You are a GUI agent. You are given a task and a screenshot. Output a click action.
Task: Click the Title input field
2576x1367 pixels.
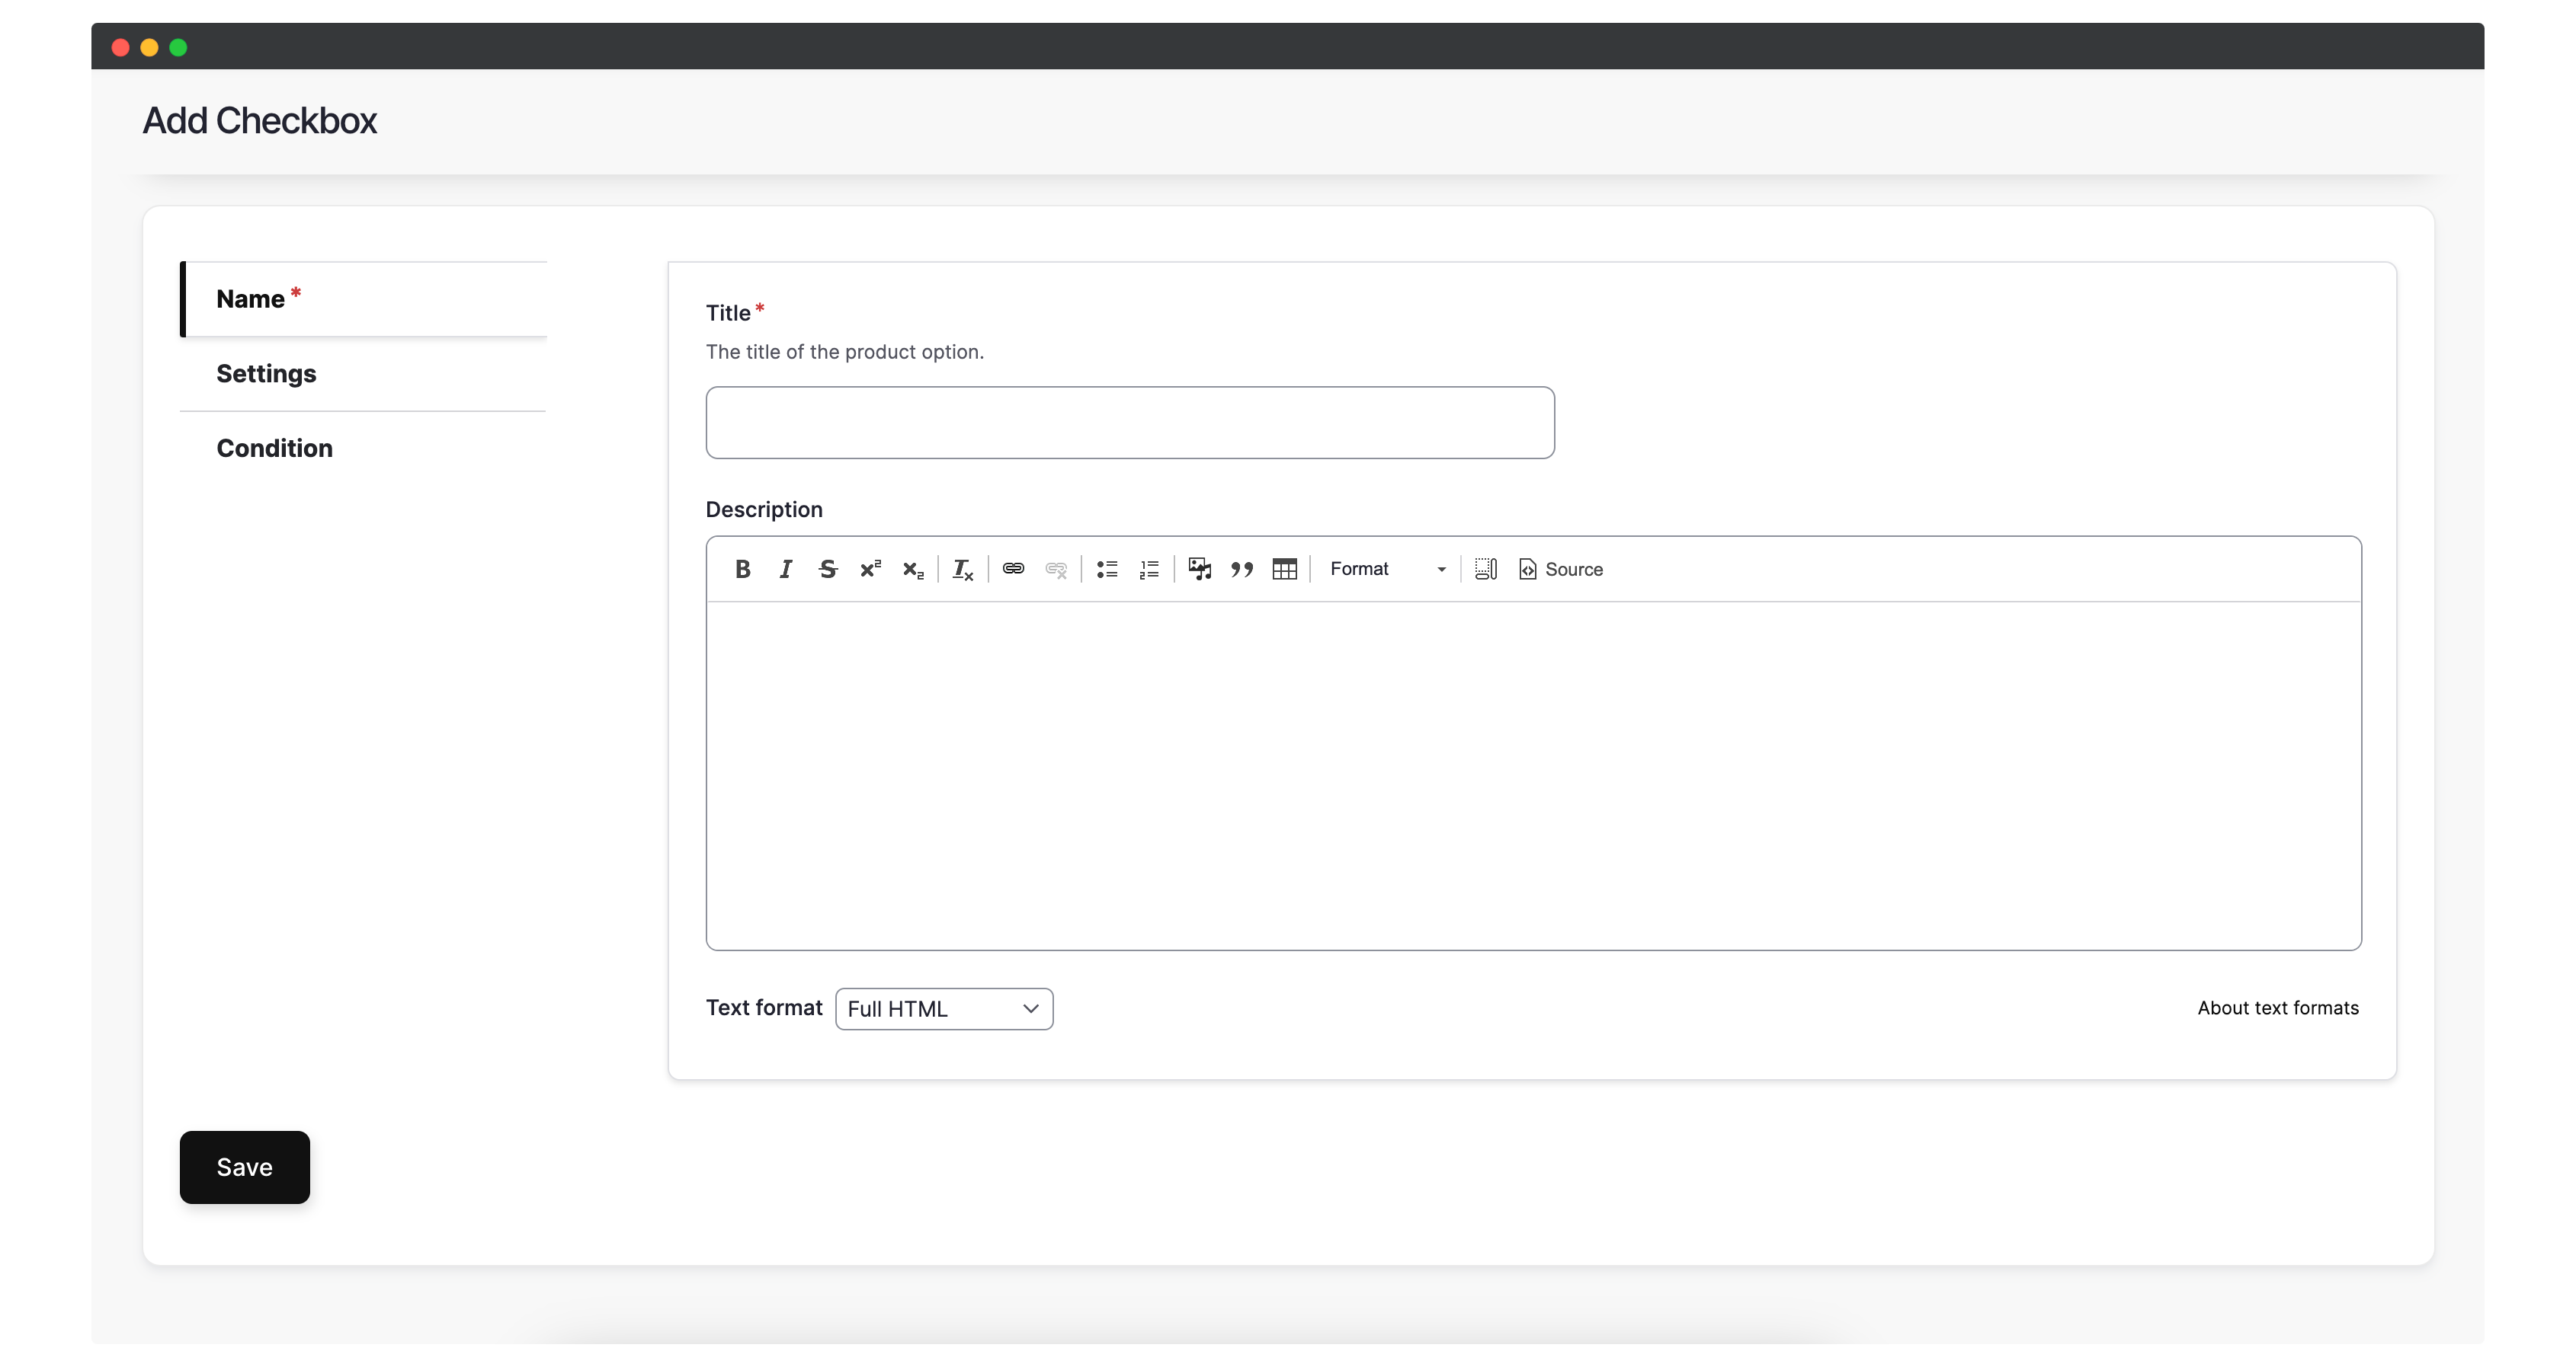coord(1129,422)
